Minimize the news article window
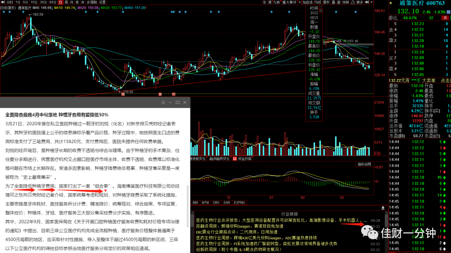451x253 pixels. click(x=170, y=102)
